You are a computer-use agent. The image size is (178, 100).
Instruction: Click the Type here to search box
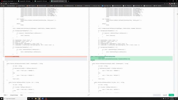tap(15, 99)
